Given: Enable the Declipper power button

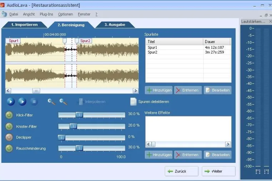Looking at the screenshot, I should point(9,137).
